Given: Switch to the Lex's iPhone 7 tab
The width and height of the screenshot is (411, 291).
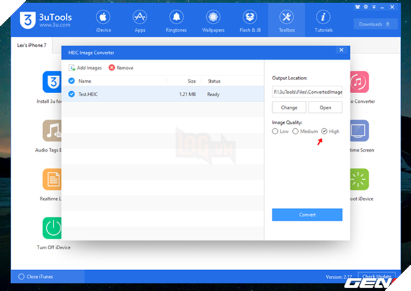Looking at the screenshot, I should [32, 45].
